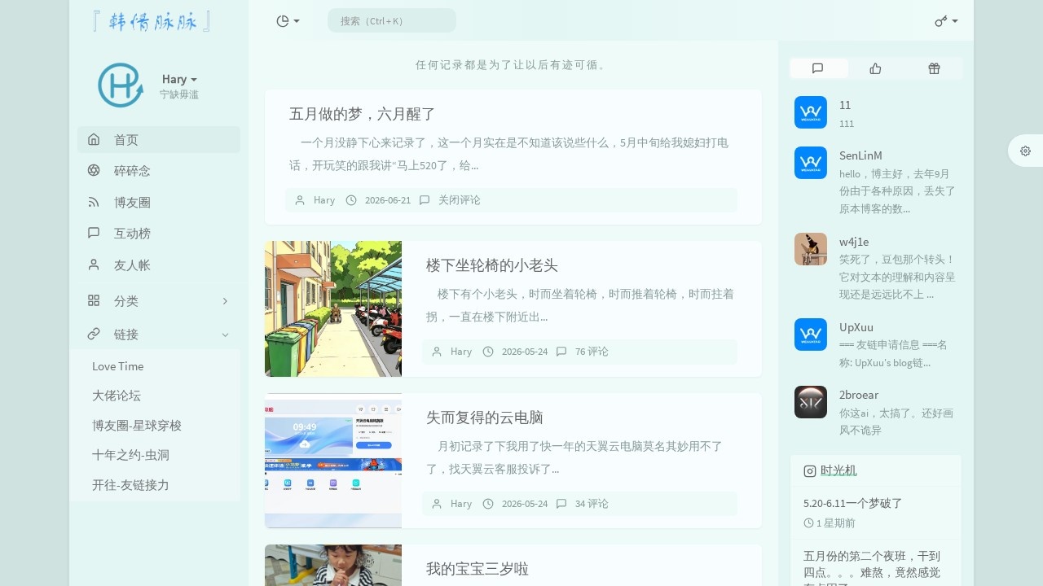This screenshot has height=586, width=1043.
Task: Switch to the thumbs-up popular tab
Action: pyautogui.click(x=876, y=68)
